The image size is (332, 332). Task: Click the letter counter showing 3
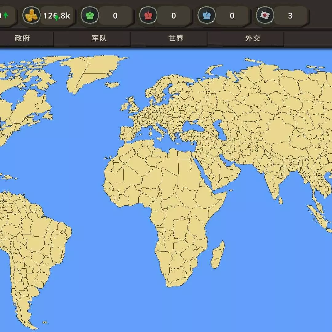click(290, 16)
